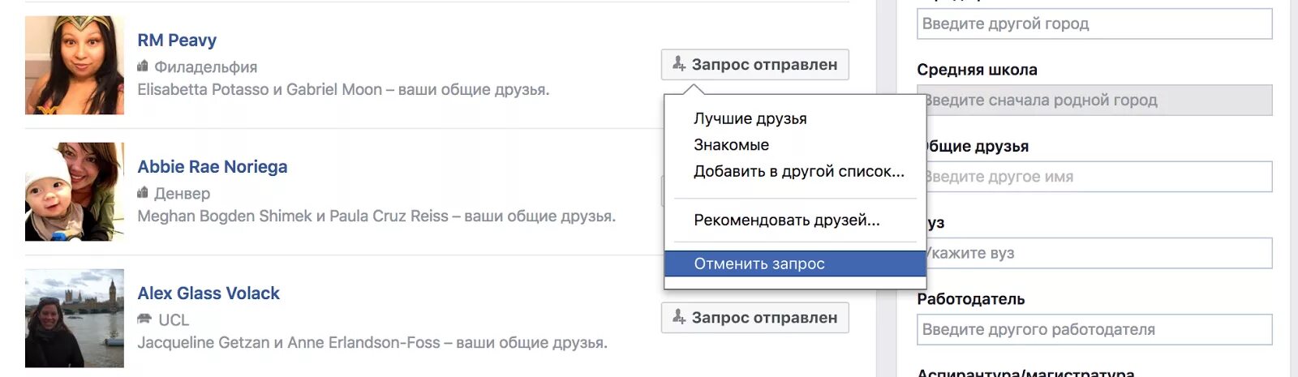Viewport: 1298px width, 377px height.
Task: Open Alex Glass Volack's profile photo
Action: pos(75,319)
